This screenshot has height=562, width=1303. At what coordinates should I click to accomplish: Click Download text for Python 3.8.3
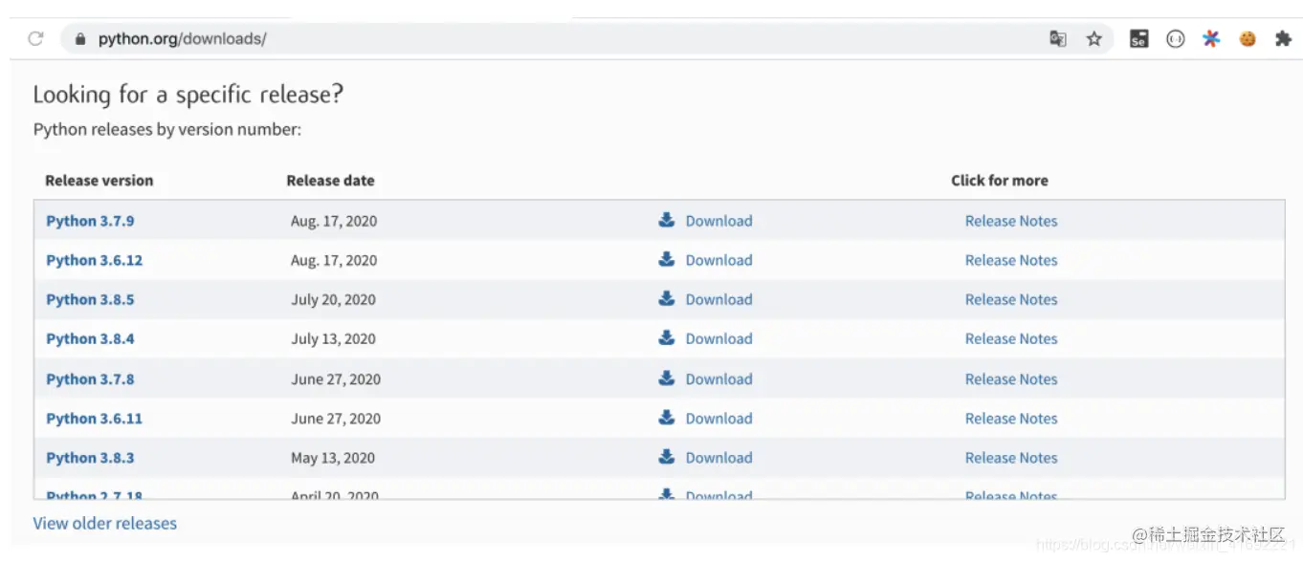[718, 458]
